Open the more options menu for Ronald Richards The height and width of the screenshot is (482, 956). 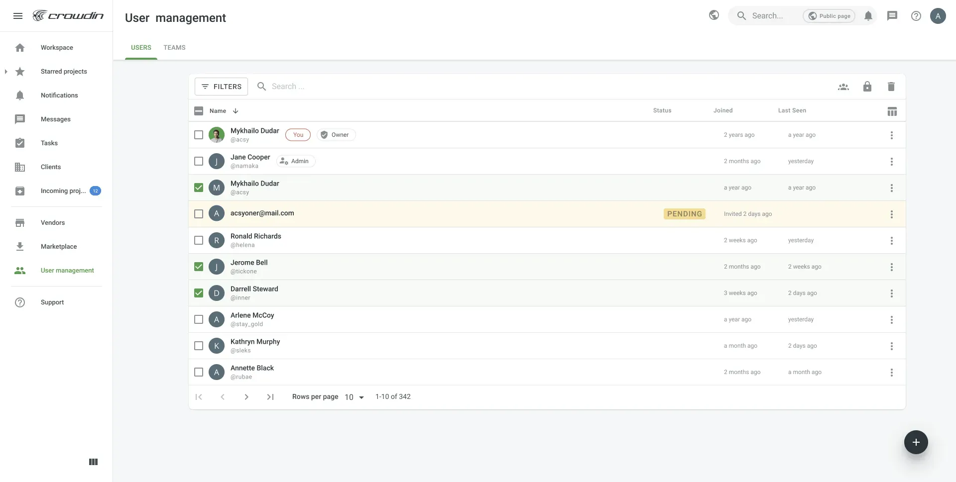coord(891,241)
